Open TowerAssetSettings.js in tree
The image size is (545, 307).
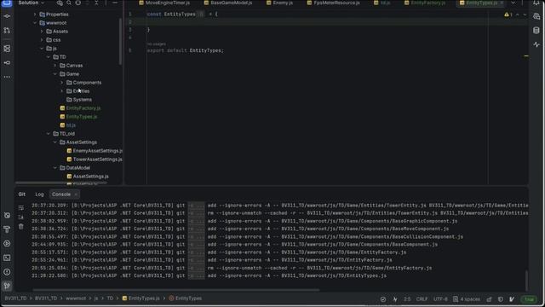click(97, 159)
